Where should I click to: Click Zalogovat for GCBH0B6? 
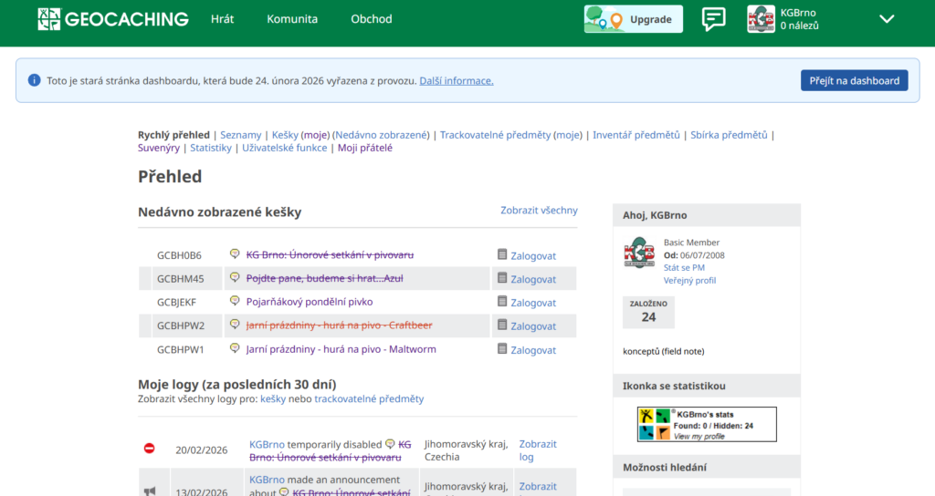(x=533, y=256)
